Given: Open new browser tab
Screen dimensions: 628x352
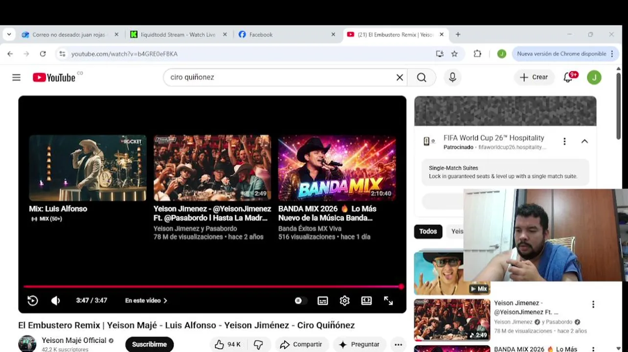Looking at the screenshot, I should pyautogui.click(x=458, y=35).
